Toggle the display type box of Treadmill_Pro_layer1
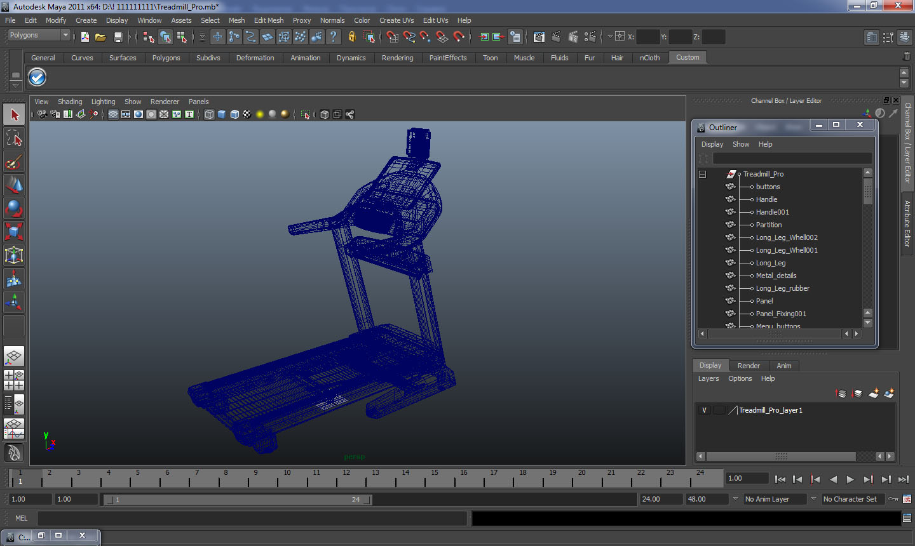The height and width of the screenshot is (546, 915). (719, 410)
